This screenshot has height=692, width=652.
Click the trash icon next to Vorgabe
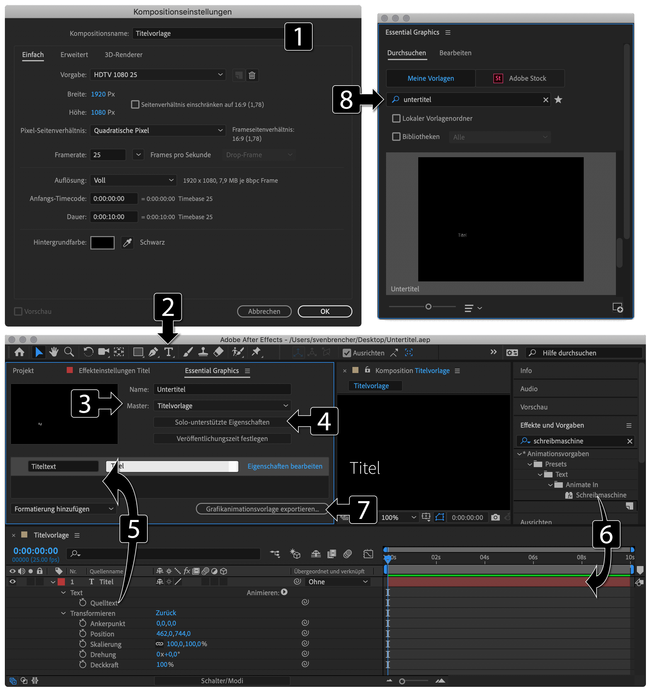click(x=252, y=75)
